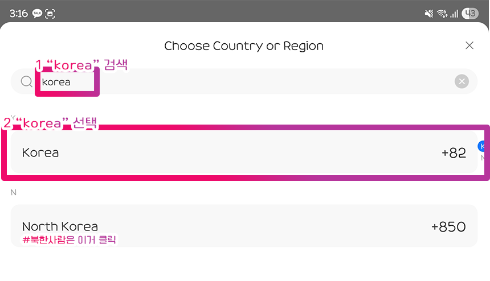Tap the +850 country code
The width and height of the screenshot is (490, 281).
[x=448, y=226]
